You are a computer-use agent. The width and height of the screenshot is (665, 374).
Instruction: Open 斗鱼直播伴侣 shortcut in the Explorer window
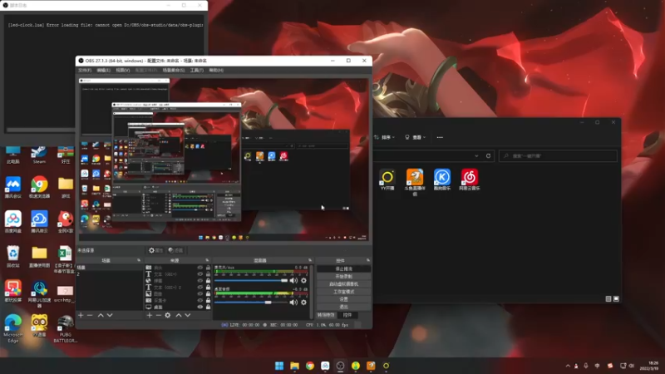pyautogui.click(x=415, y=182)
